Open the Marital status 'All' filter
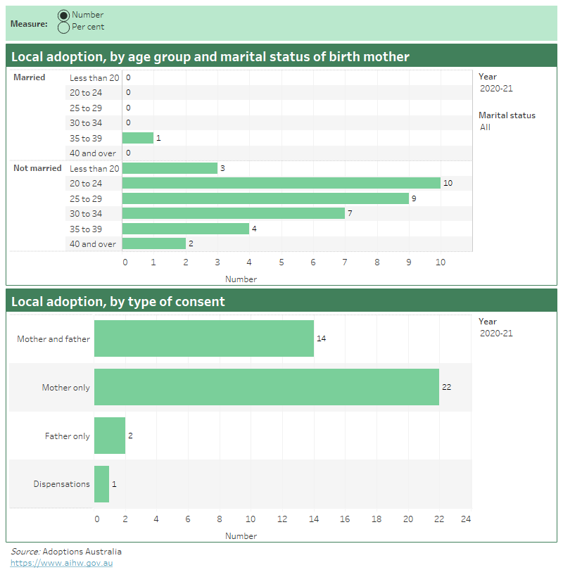This screenshot has height=577, width=563. pyautogui.click(x=484, y=127)
